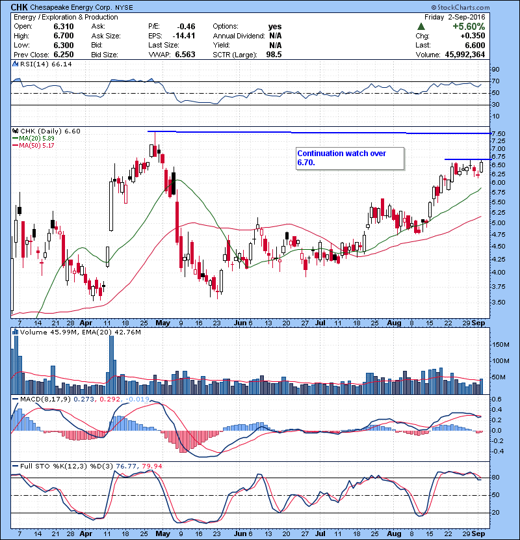
Task: Click the CHK (Daily) 6.60 chart label
Action: coord(50,131)
